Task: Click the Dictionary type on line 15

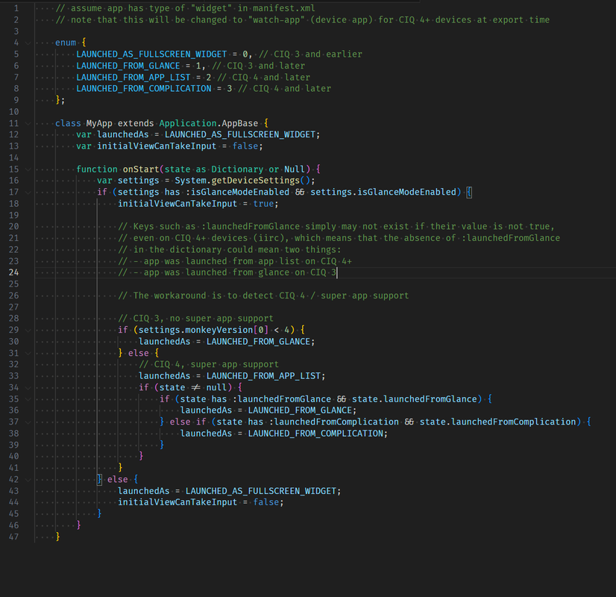Action: pyautogui.click(x=237, y=169)
